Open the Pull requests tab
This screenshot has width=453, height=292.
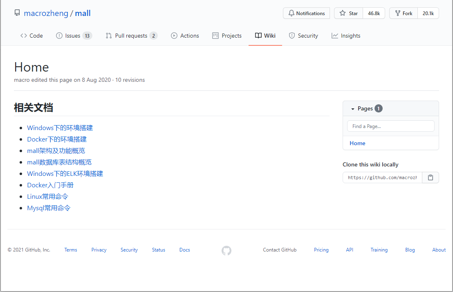[132, 36]
